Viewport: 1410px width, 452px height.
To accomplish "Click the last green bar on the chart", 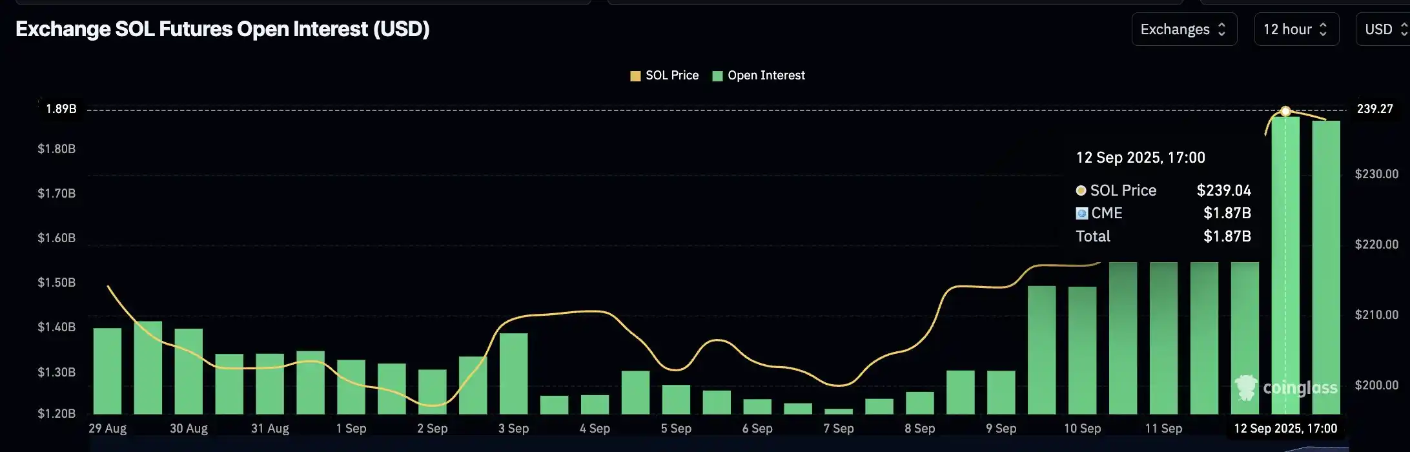I will pyautogui.click(x=1326, y=271).
